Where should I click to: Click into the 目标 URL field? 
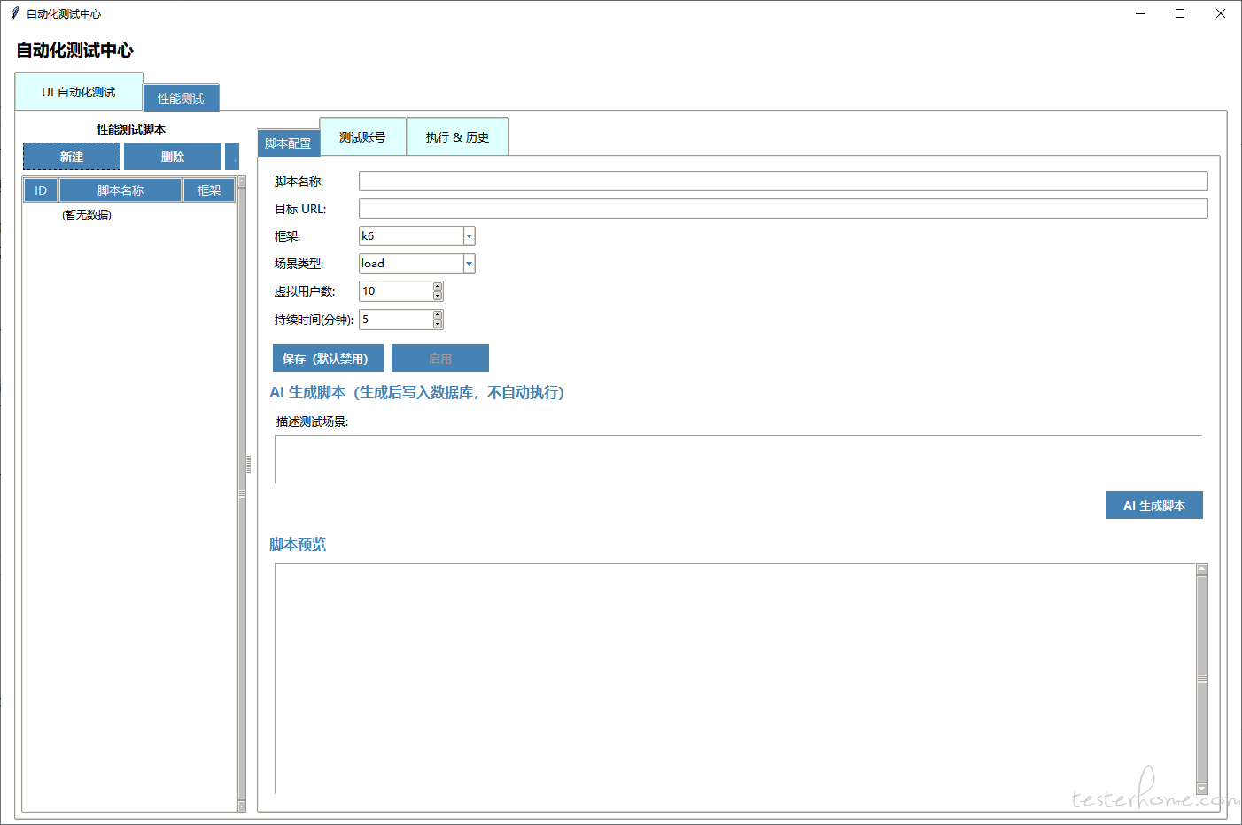pos(782,209)
